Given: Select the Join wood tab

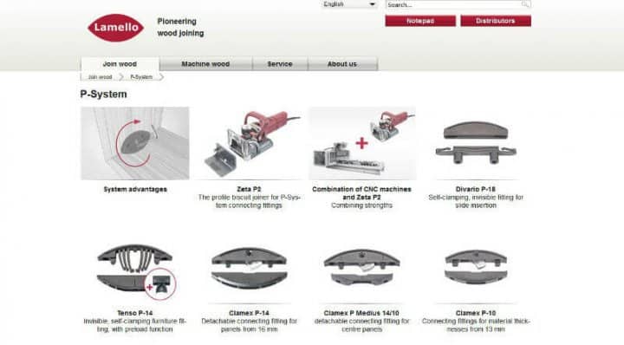Looking at the screenshot, I should pos(120,63).
